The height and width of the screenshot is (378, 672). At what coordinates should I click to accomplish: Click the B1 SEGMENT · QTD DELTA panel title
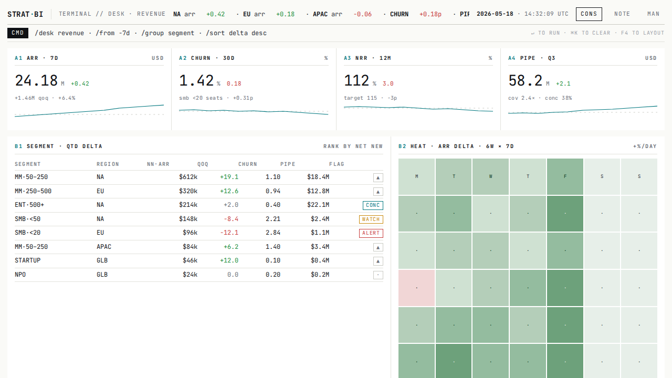pyautogui.click(x=58, y=146)
